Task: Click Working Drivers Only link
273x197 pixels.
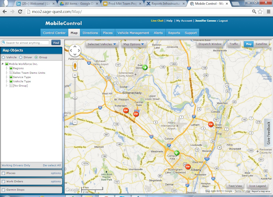Action: coord(16,165)
